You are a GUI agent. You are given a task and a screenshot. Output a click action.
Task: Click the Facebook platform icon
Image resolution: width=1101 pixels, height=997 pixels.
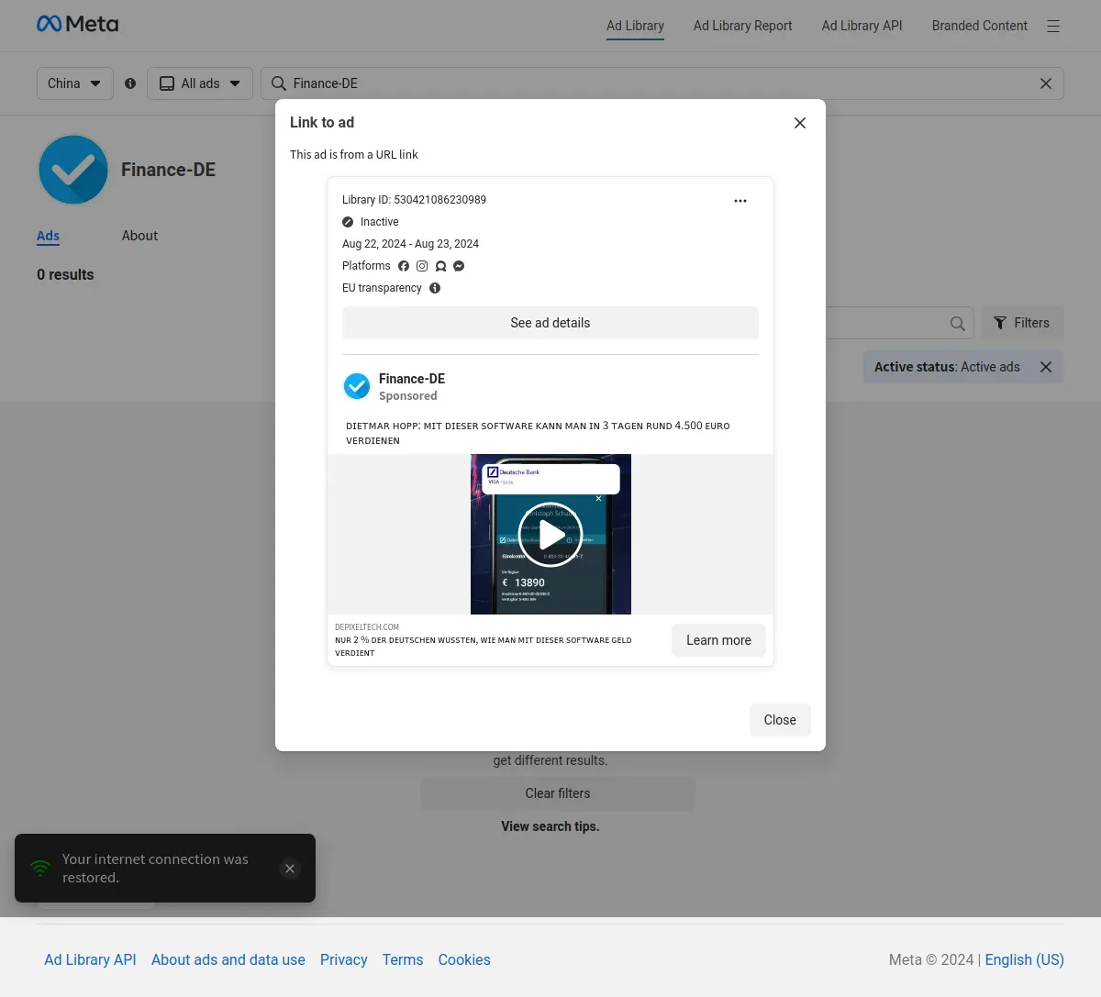(404, 266)
